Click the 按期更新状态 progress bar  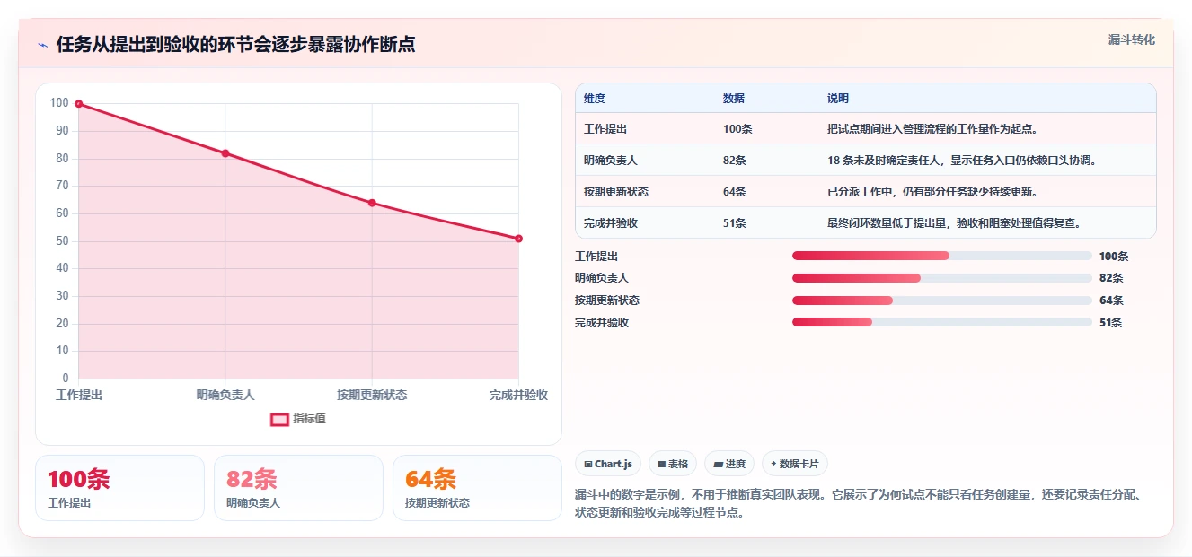pos(942,300)
